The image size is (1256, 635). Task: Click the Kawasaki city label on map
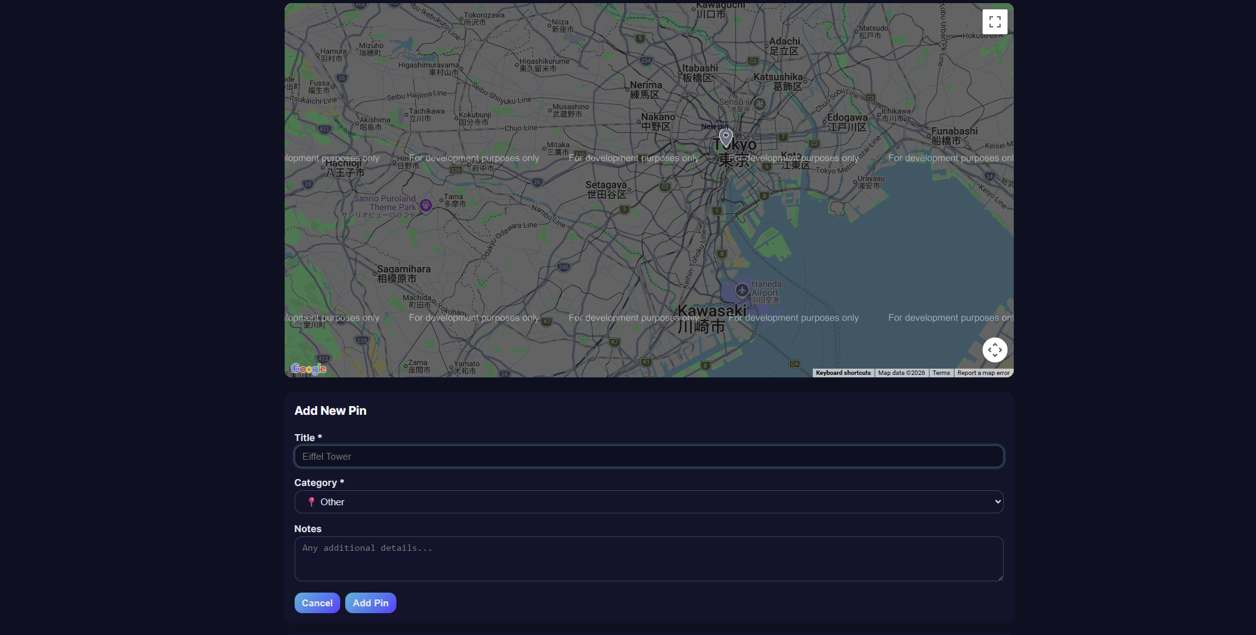[711, 319]
